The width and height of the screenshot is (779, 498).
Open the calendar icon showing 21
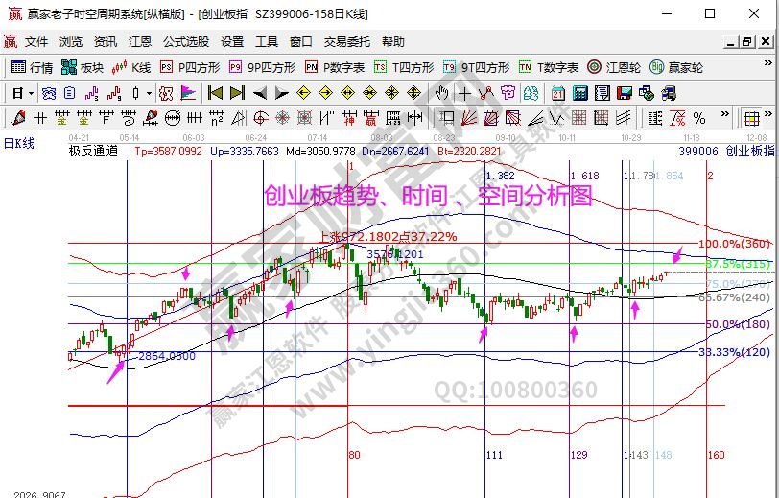[558, 93]
